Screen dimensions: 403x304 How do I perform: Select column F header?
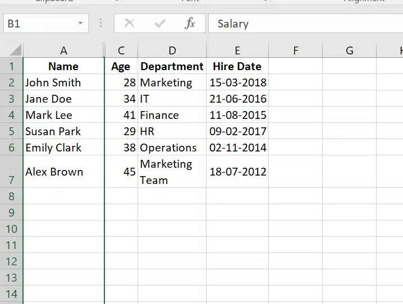[296, 50]
